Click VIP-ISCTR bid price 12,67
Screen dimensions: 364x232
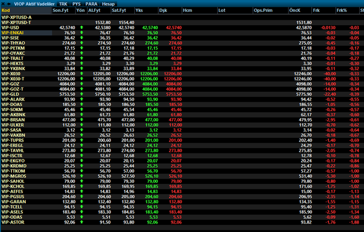(x=105, y=156)
